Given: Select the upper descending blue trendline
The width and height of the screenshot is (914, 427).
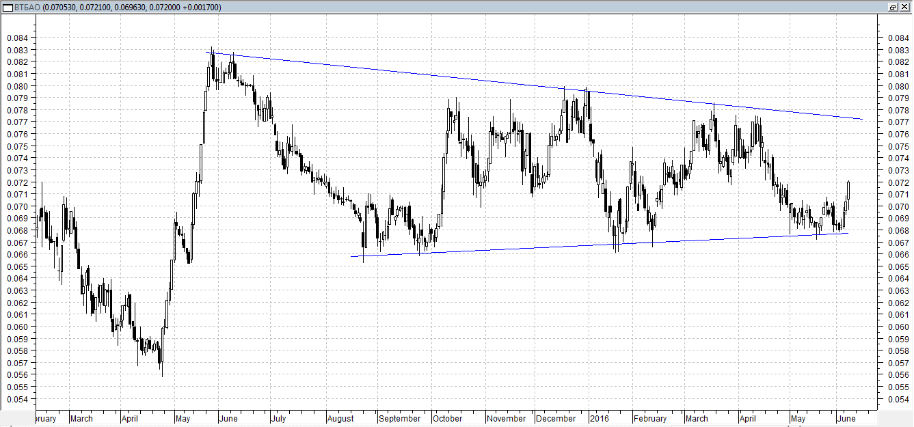Looking at the screenshot, I should click(x=410, y=71).
